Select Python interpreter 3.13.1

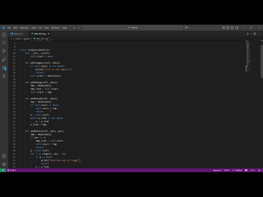click(x=253, y=170)
